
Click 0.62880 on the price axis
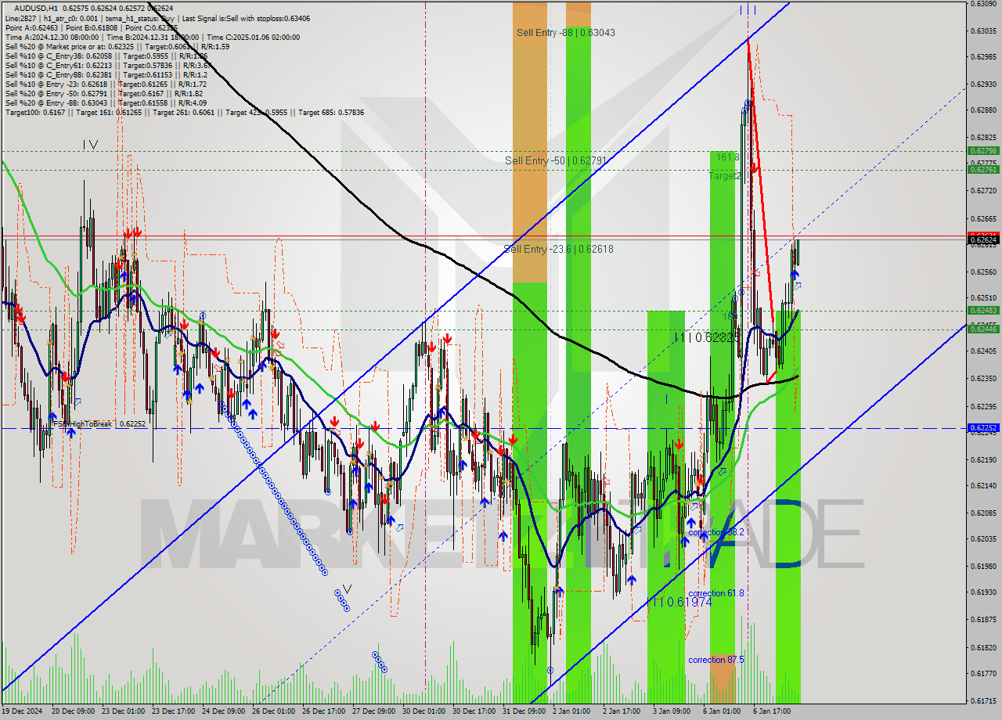pos(983,110)
